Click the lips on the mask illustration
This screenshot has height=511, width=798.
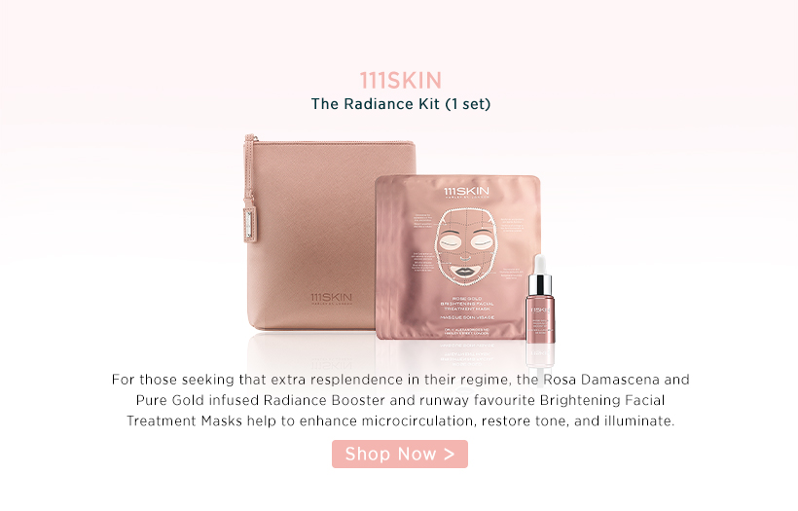(x=464, y=271)
